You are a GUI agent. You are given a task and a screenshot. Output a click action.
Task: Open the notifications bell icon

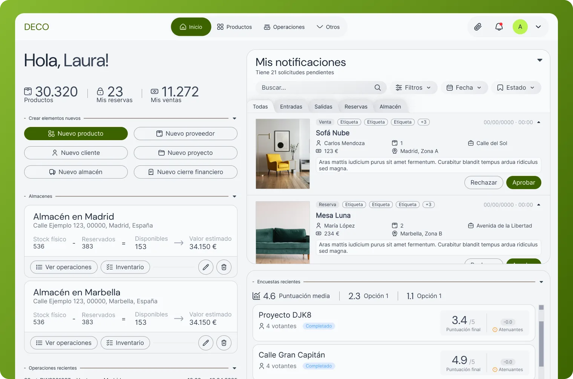click(x=499, y=27)
